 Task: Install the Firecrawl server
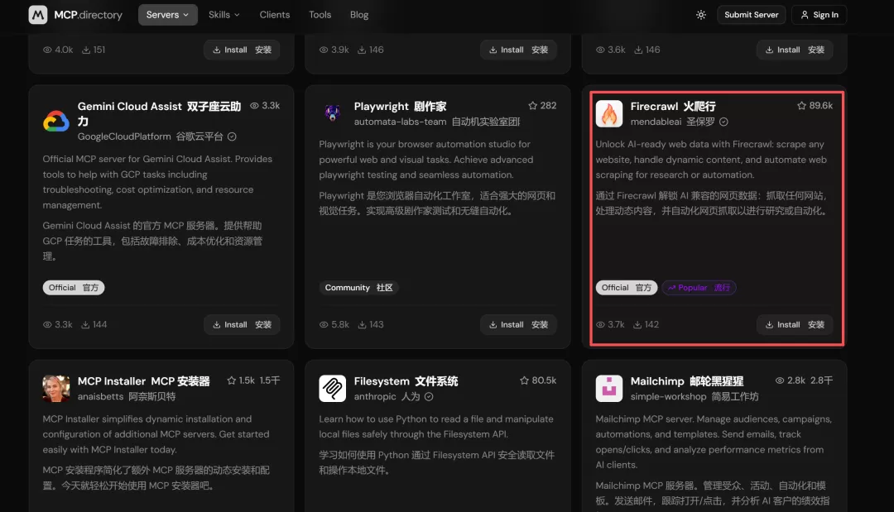tap(795, 324)
